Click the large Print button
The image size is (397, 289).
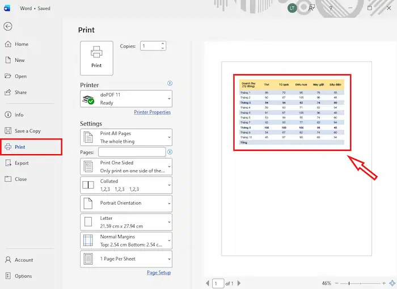tap(97, 57)
